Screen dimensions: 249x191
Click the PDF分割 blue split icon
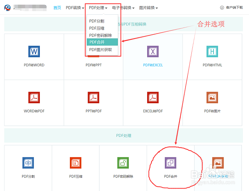[28, 163]
